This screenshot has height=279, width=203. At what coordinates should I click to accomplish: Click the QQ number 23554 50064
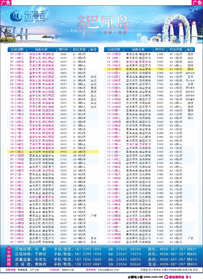(129, 249)
